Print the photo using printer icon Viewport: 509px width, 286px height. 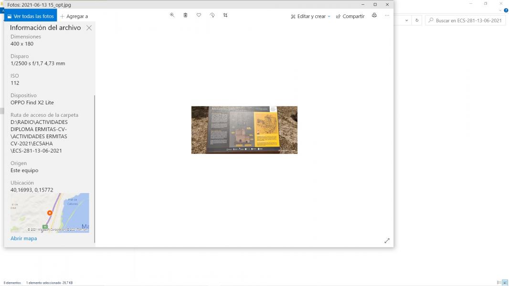(374, 15)
